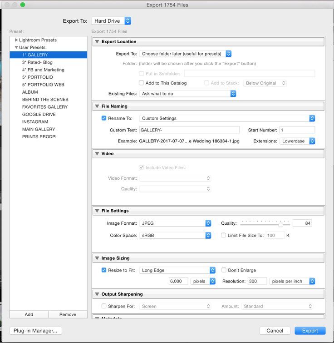Image resolution: width=334 pixels, height=343 pixels.
Task: Enable the Sharpen For checkbox
Action: pyautogui.click(x=104, y=306)
